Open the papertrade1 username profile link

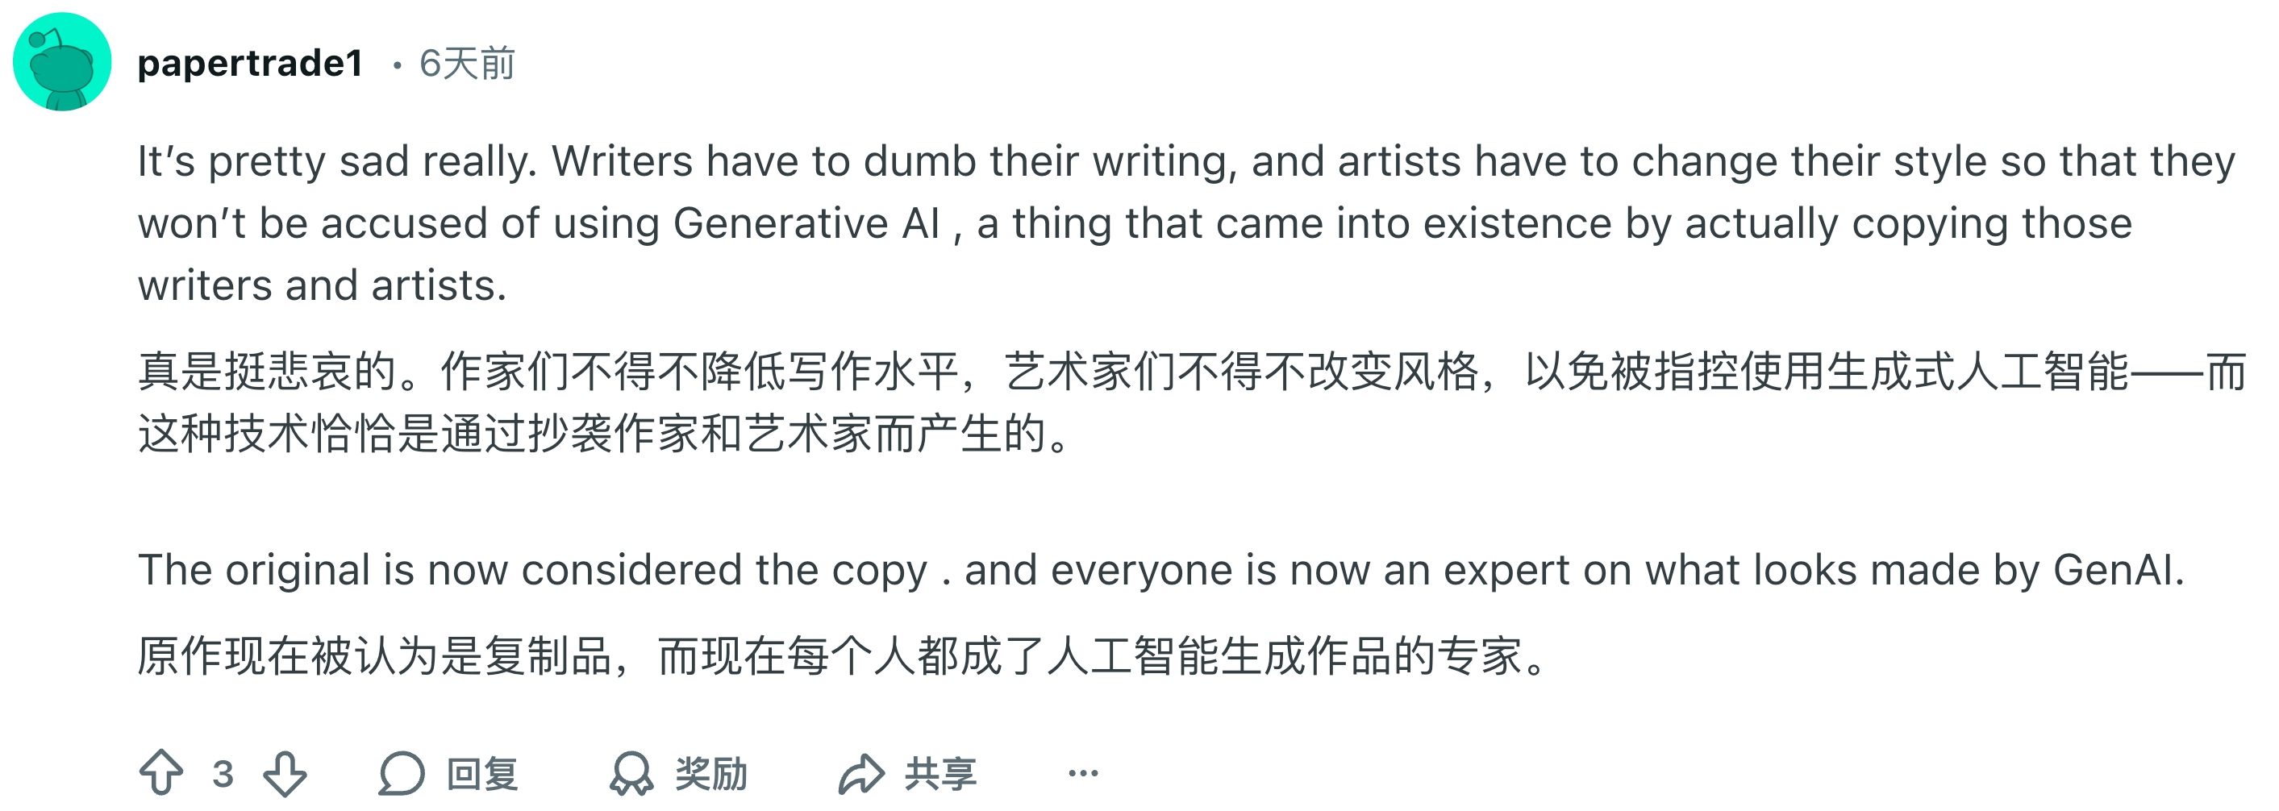[x=250, y=63]
